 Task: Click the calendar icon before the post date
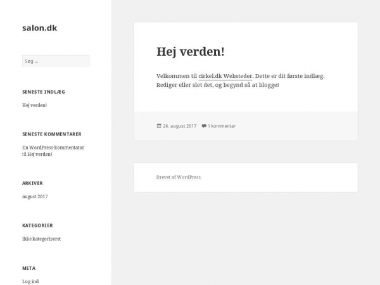click(159, 126)
